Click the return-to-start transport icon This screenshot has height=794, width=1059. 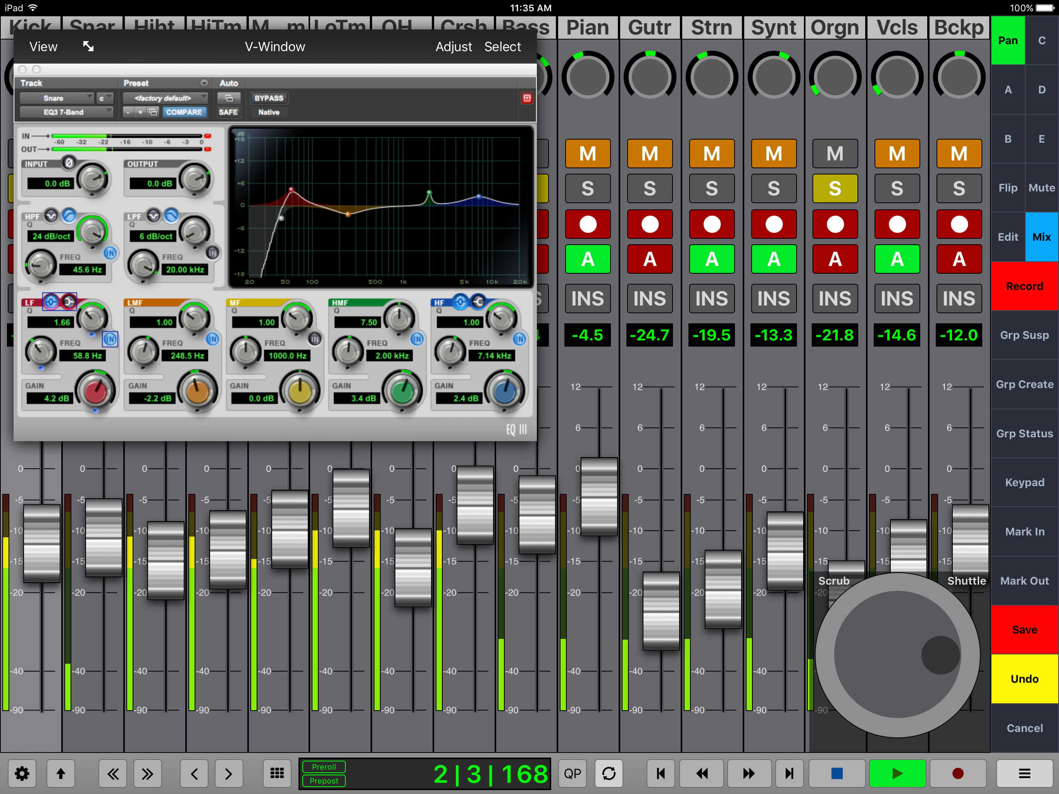tap(660, 773)
